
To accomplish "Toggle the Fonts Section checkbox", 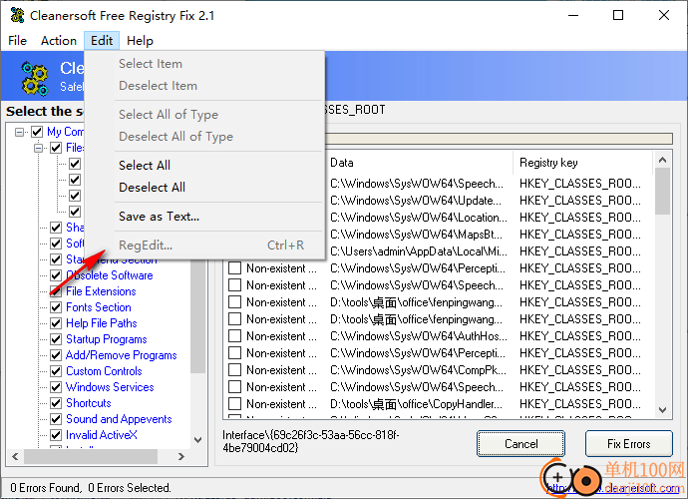I will (x=56, y=307).
